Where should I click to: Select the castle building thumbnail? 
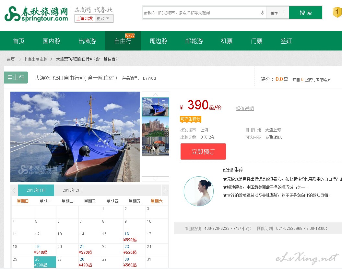pyautogui.click(x=155, y=127)
